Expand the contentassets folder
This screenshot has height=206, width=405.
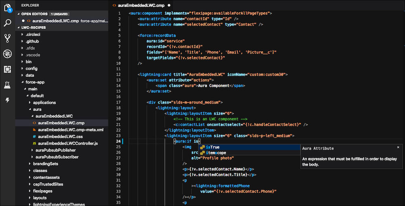tap(30, 177)
